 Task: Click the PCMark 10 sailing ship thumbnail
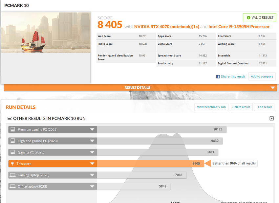(x=46, y=33)
